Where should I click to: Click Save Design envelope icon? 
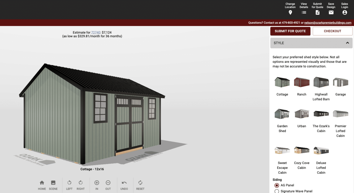(331, 12)
